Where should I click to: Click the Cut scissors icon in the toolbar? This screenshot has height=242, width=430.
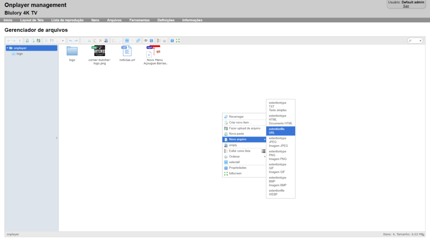click(89, 41)
